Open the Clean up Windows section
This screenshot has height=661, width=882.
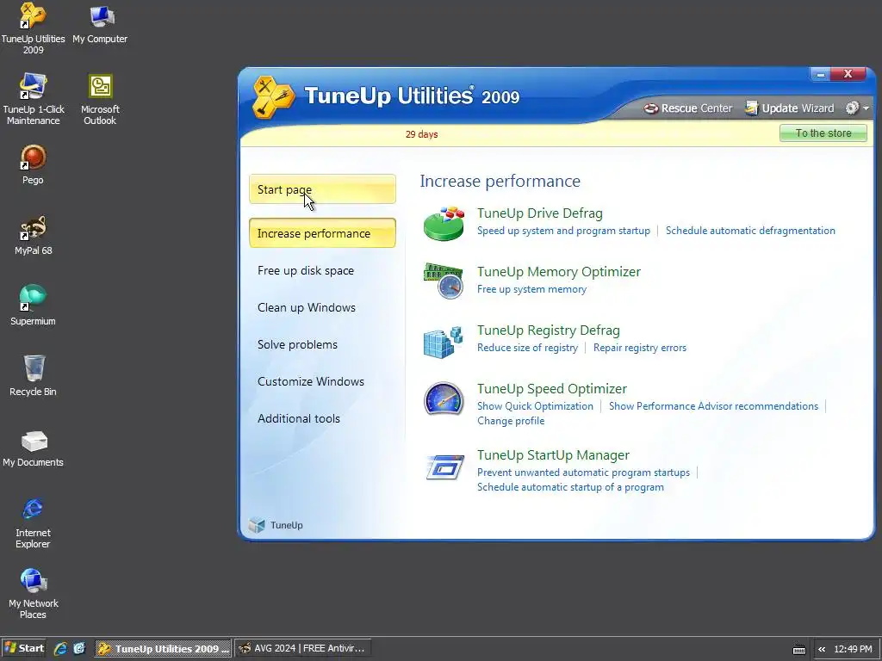coord(307,307)
